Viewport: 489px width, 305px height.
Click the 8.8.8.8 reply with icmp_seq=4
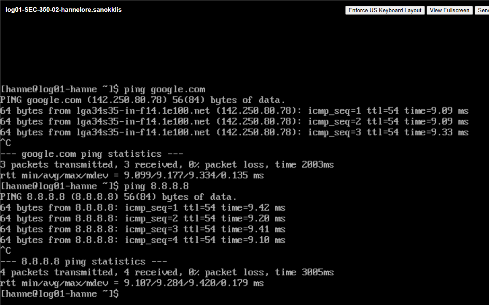point(142,240)
